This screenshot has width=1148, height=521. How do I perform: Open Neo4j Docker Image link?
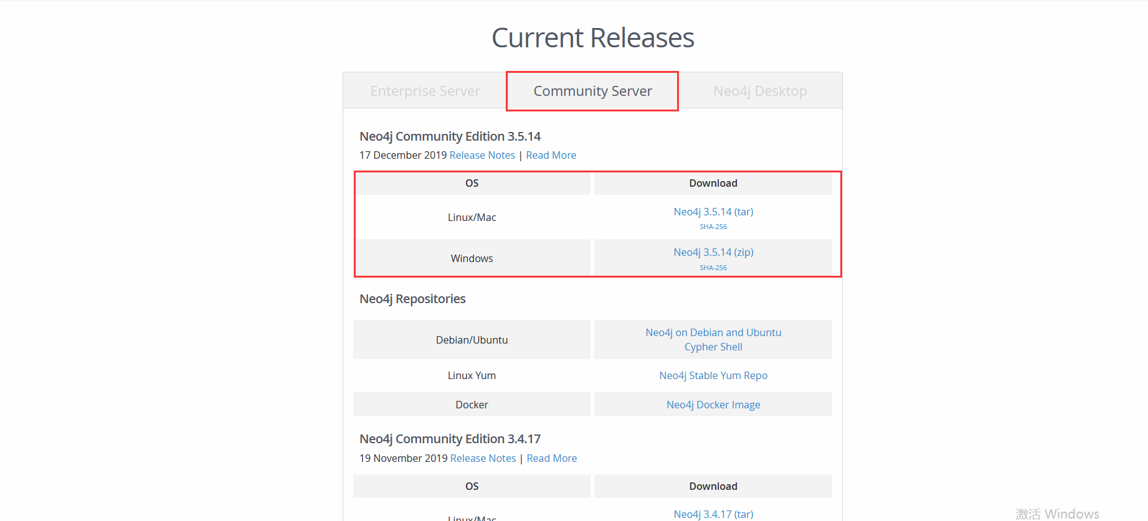click(713, 405)
